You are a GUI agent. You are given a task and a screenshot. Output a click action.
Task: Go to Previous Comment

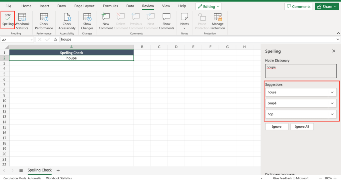[x=136, y=21]
